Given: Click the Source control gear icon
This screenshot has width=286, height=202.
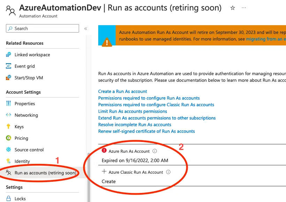Looking at the screenshot, I should 9,150.
